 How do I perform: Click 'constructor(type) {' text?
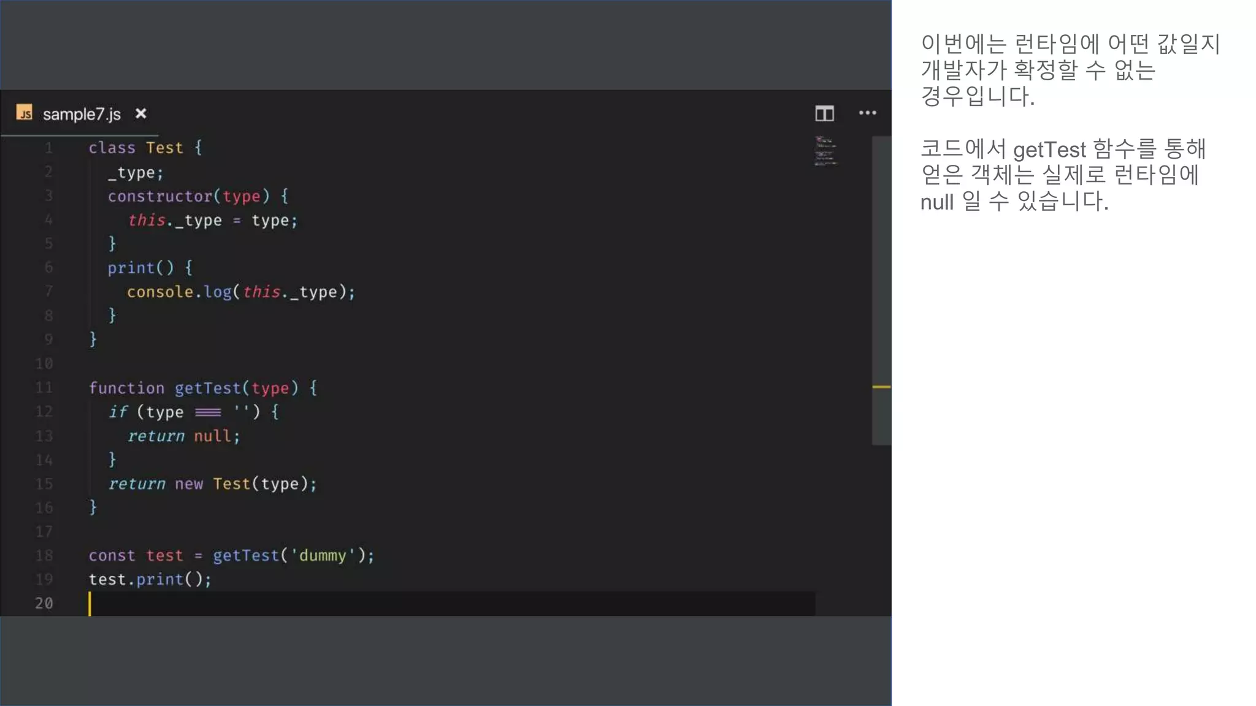coord(198,196)
